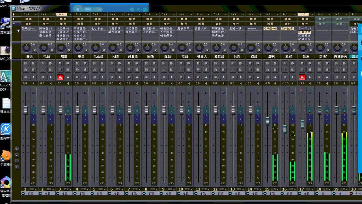Screen dimensions: 362x204
Task: Toggle phase invert on the 聊天 channel
Action: pos(35,50)
